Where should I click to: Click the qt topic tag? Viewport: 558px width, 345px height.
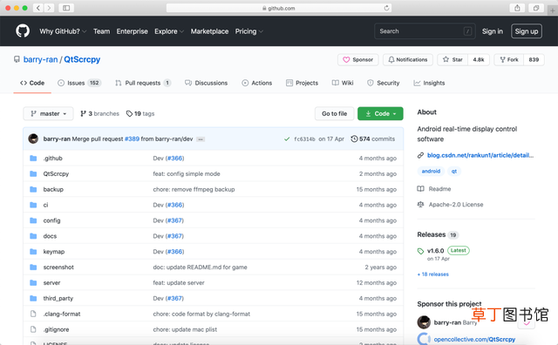point(454,171)
